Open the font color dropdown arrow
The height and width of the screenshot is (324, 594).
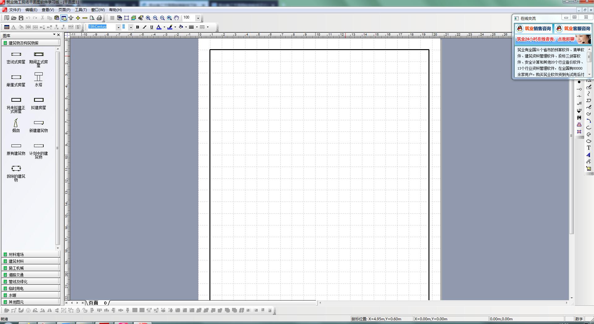[164, 27]
